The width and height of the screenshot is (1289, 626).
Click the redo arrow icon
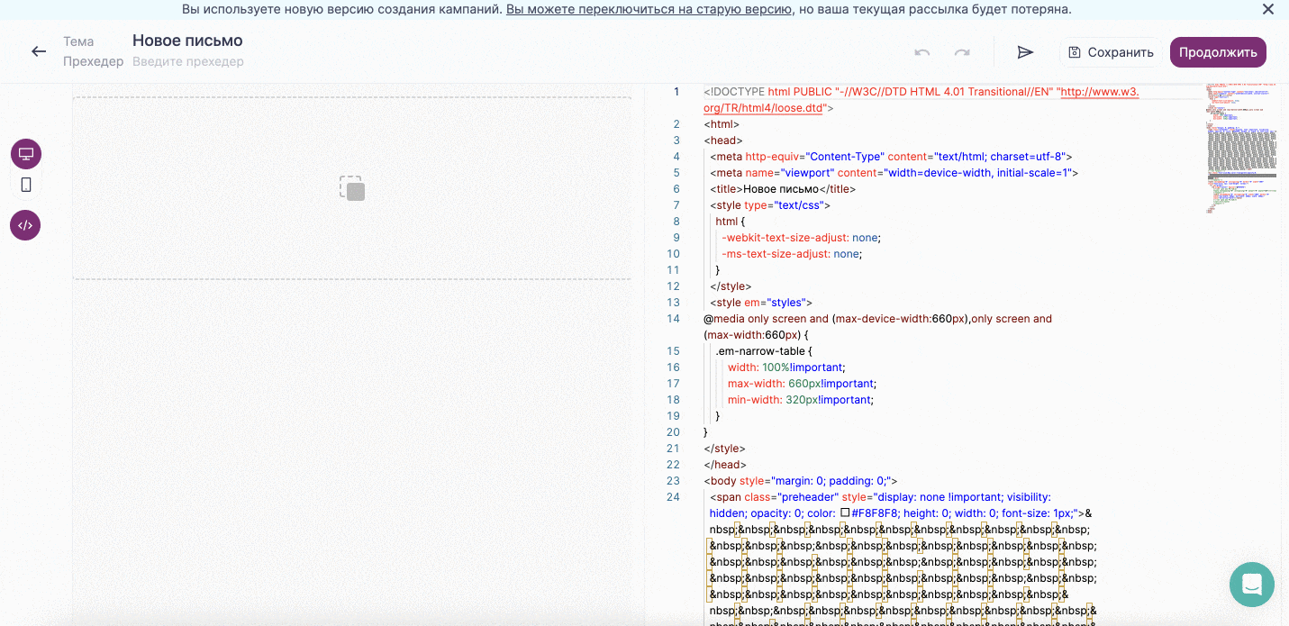click(x=962, y=52)
